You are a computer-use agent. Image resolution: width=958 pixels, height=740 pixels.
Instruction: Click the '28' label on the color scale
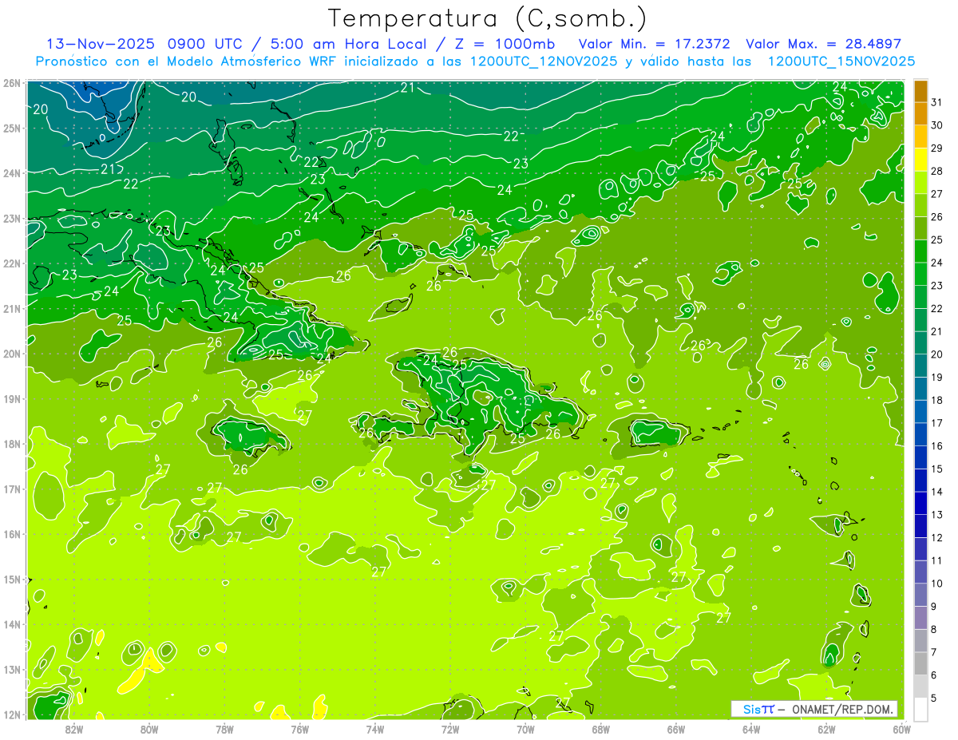(937, 171)
